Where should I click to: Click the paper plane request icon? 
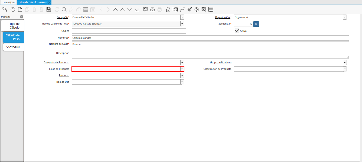(190, 9)
